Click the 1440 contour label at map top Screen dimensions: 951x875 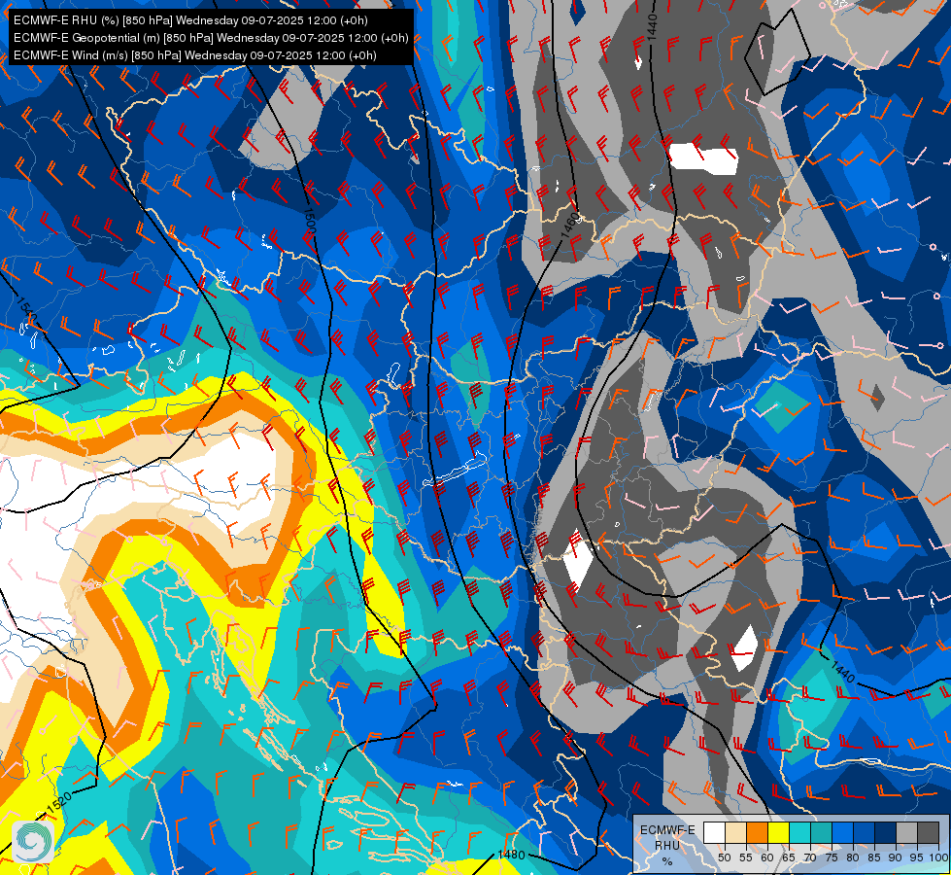pyautogui.click(x=652, y=26)
